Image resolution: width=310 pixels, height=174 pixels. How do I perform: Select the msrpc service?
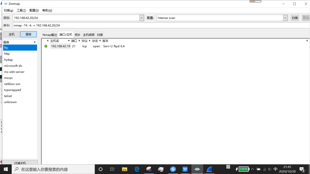point(20,78)
